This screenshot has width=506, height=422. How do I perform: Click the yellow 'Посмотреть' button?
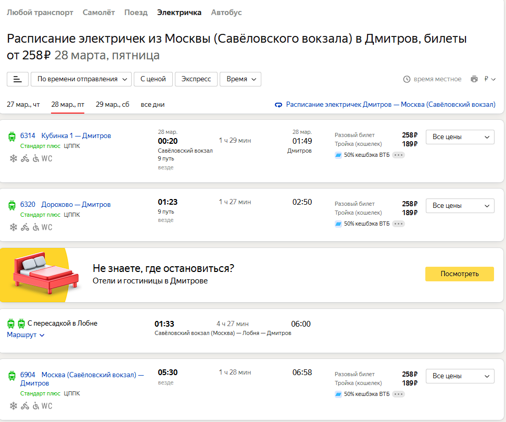(x=459, y=274)
